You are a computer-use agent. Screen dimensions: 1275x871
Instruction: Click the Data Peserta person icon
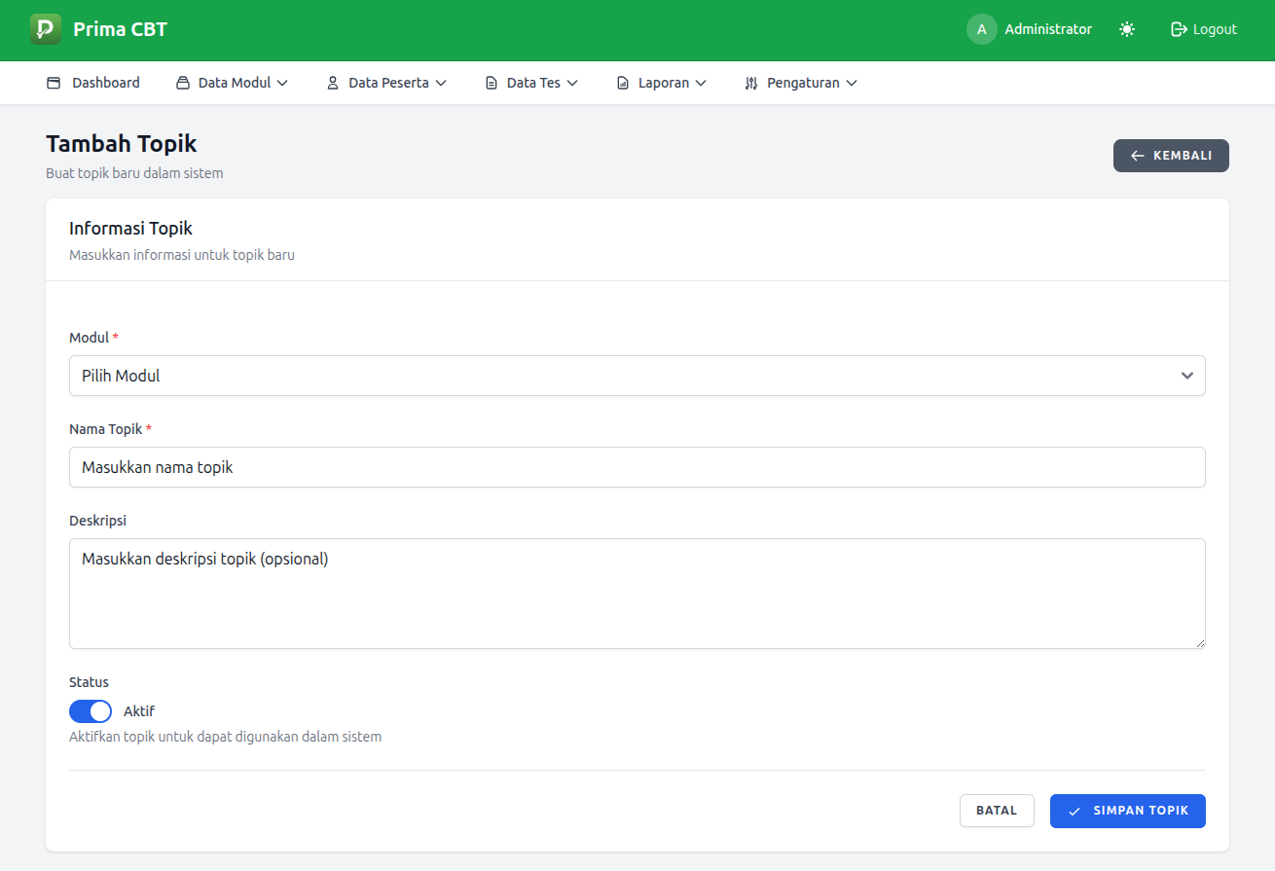click(332, 83)
